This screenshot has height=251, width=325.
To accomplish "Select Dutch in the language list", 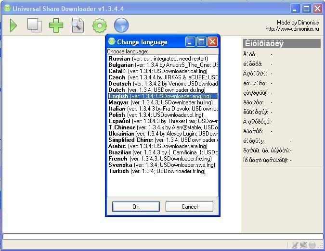I will tap(163, 90).
